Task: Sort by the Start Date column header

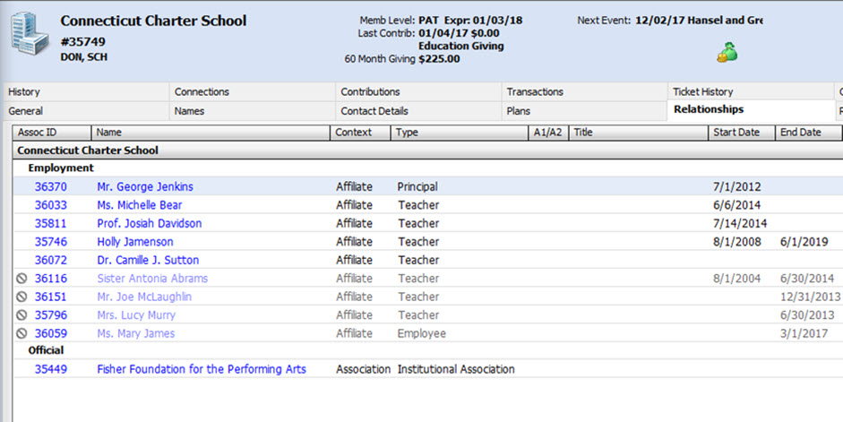Action: coord(735,133)
